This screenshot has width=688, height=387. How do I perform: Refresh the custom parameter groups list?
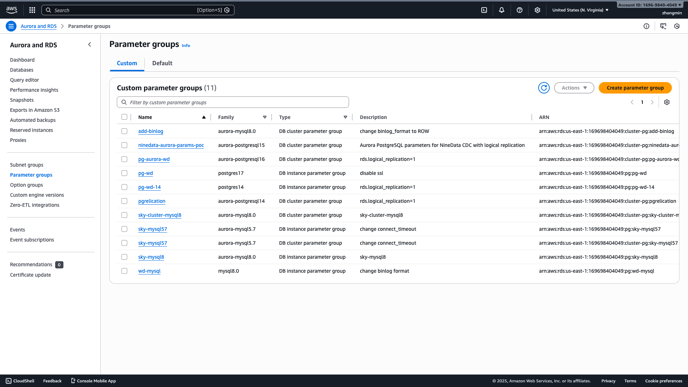coord(544,88)
